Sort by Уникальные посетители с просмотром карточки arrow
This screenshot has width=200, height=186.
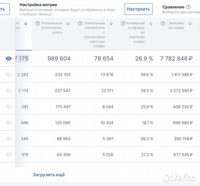point(111,23)
